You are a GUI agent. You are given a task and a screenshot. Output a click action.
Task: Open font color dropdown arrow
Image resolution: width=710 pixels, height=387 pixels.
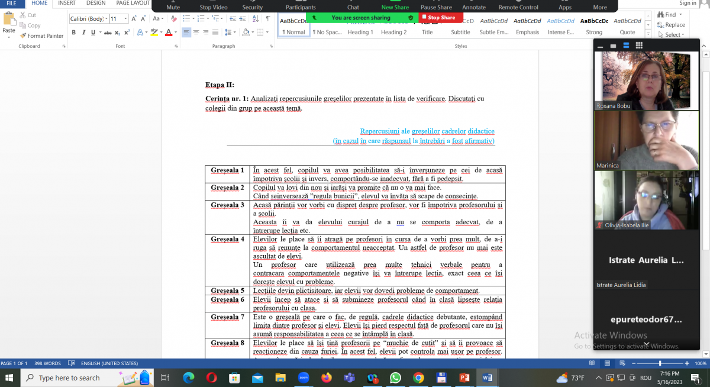click(x=176, y=33)
